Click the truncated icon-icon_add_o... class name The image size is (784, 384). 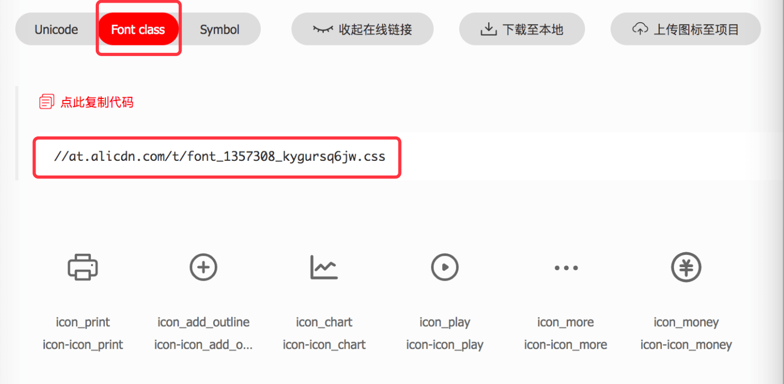204,345
